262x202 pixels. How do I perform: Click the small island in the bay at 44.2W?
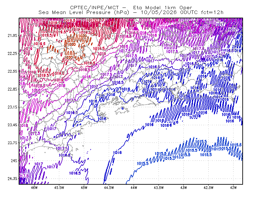pyautogui.click(x=122, y=110)
